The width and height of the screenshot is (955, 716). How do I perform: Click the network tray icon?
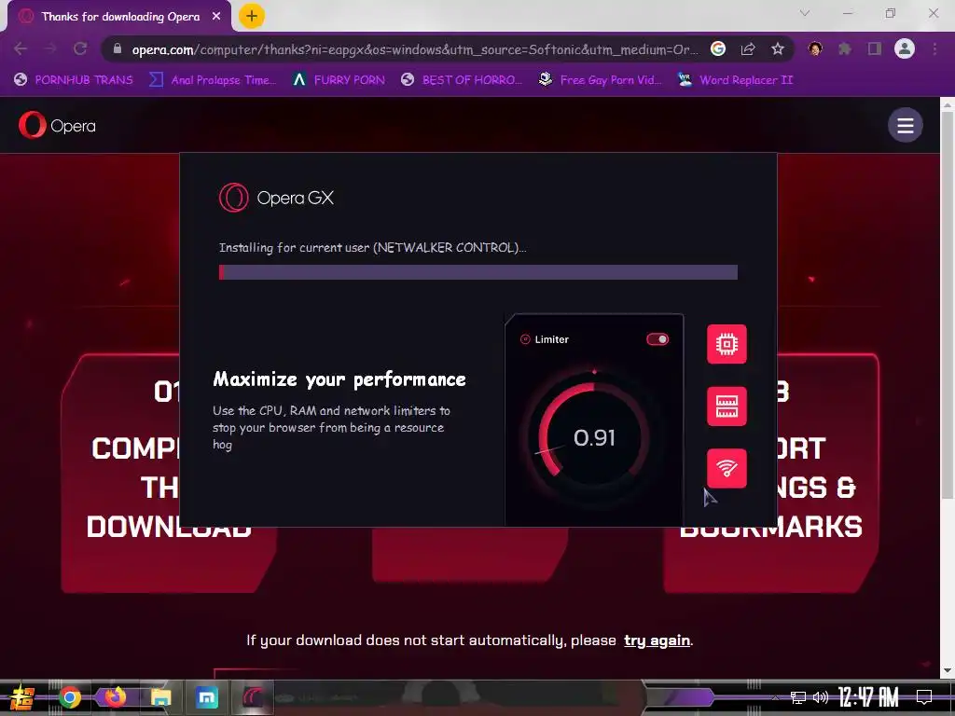pyautogui.click(x=798, y=697)
